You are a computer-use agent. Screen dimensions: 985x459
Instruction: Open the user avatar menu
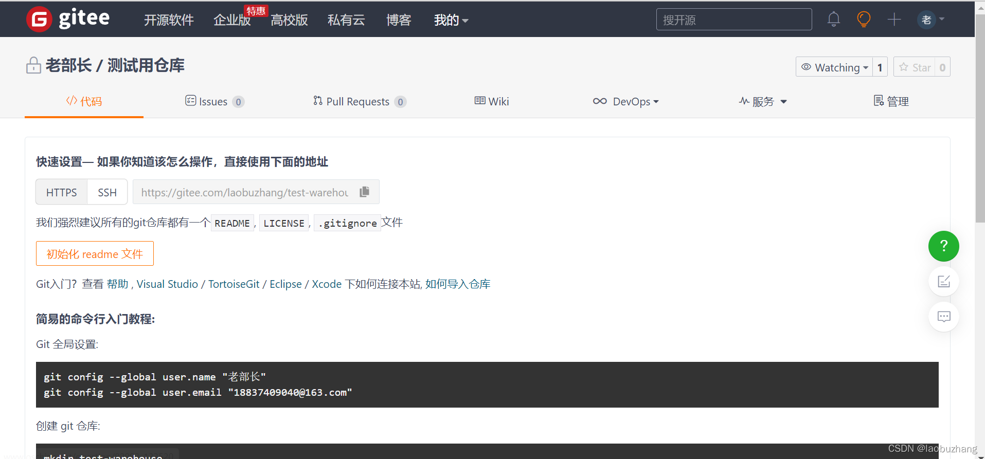coord(926,20)
